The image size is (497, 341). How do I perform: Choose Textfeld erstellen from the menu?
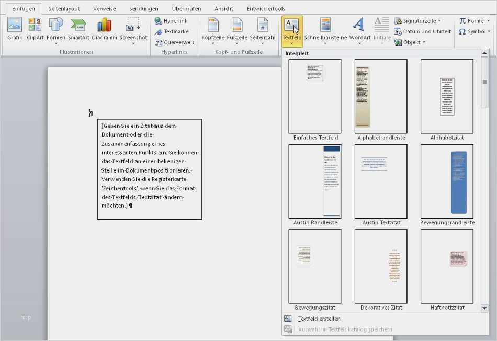point(319,319)
